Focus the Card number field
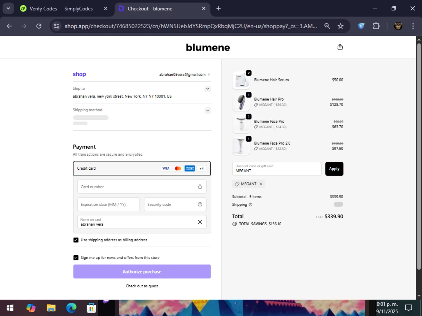 [142, 187]
